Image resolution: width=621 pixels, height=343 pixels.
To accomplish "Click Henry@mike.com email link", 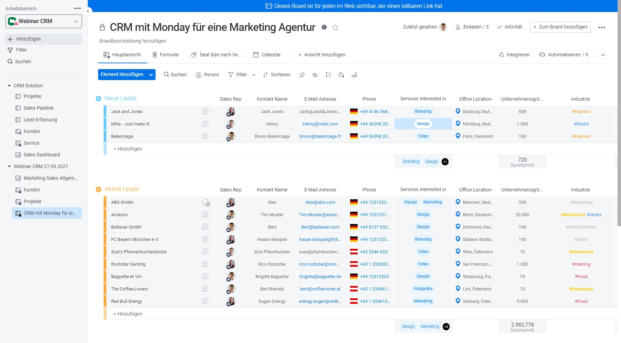I will point(320,124).
